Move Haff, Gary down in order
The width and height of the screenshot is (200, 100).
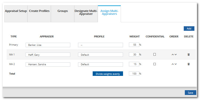coord(176,55)
